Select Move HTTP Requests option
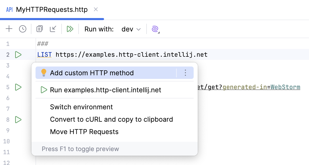309x165 pixels. (84, 131)
